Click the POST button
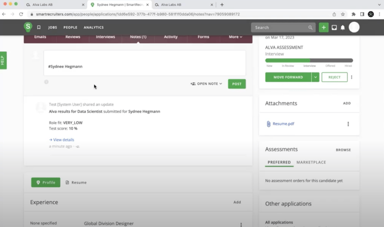Image resolution: width=384 pixels, height=227 pixels. point(237,84)
